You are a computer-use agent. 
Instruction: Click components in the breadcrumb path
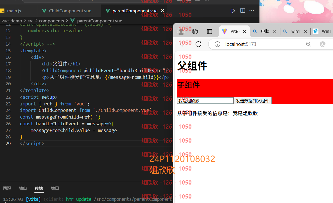point(51,21)
